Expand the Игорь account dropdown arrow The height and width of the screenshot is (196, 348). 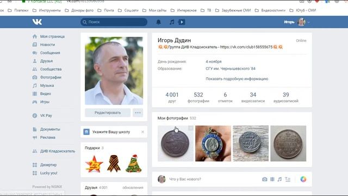(308, 22)
